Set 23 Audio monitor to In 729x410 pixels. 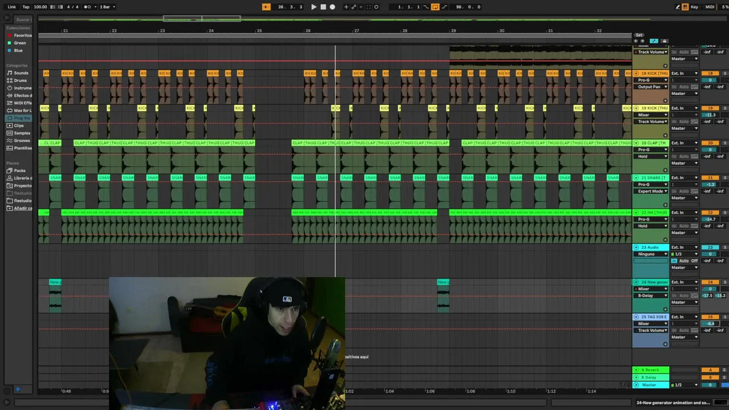click(x=674, y=261)
